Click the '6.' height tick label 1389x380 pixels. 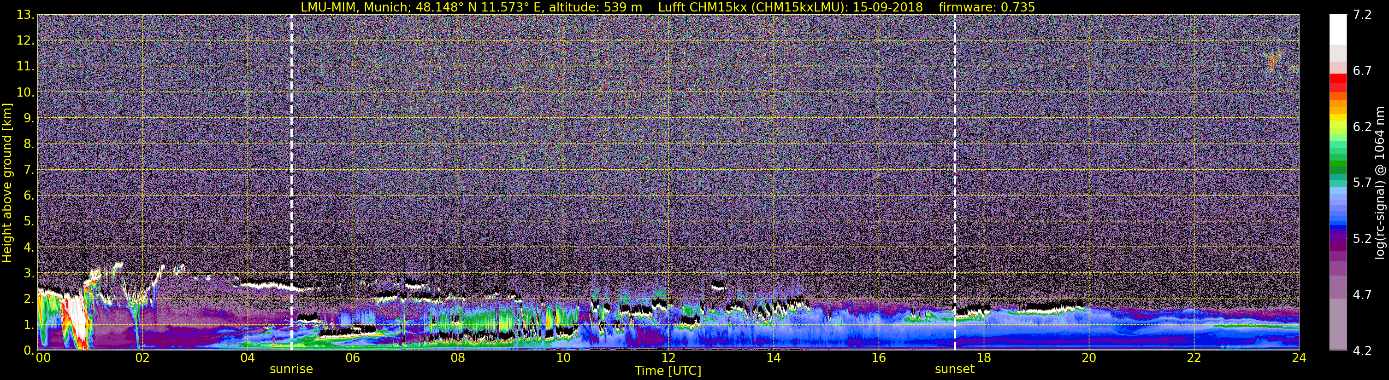[29, 196]
